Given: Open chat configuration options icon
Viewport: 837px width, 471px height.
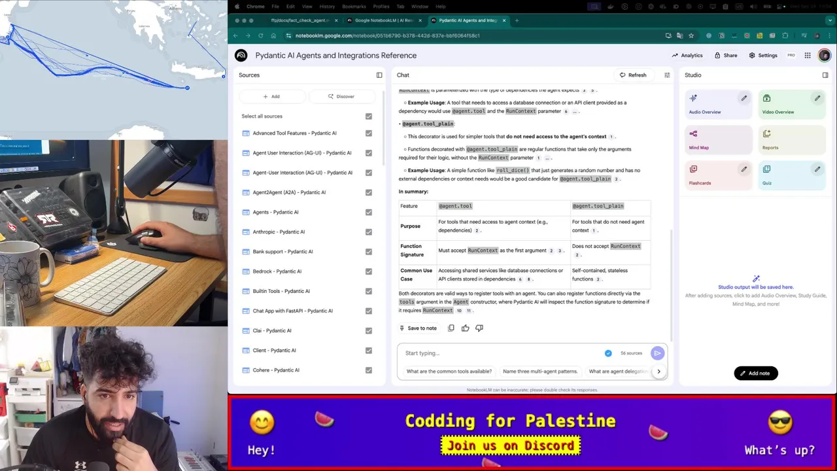Looking at the screenshot, I should tap(667, 75).
